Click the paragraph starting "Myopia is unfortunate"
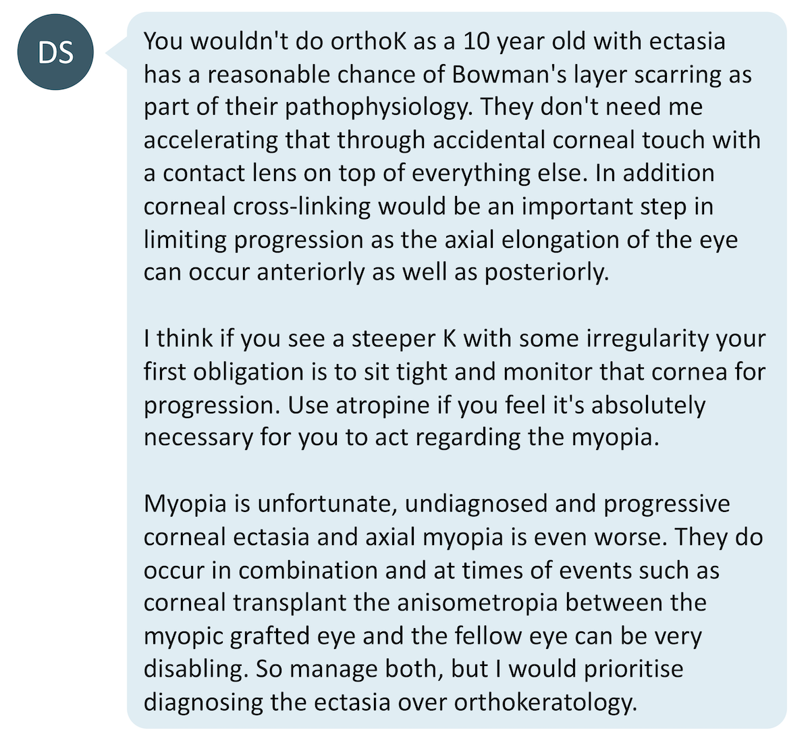810x747 pixels. click(x=453, y=602)
